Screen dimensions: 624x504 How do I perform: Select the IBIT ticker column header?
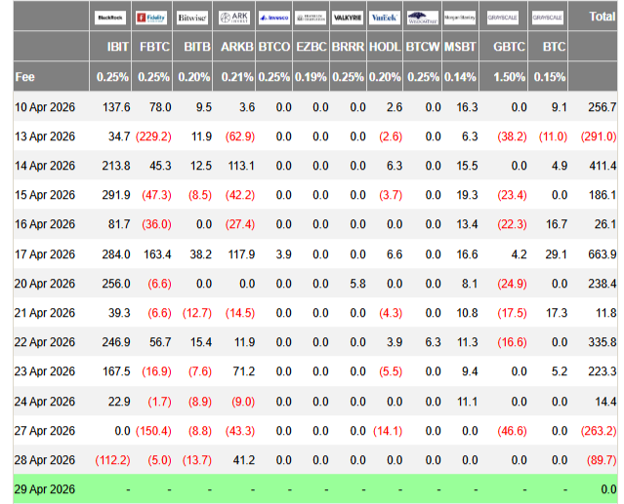117,47
